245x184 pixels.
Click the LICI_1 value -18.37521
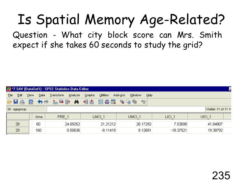point(170,130)
